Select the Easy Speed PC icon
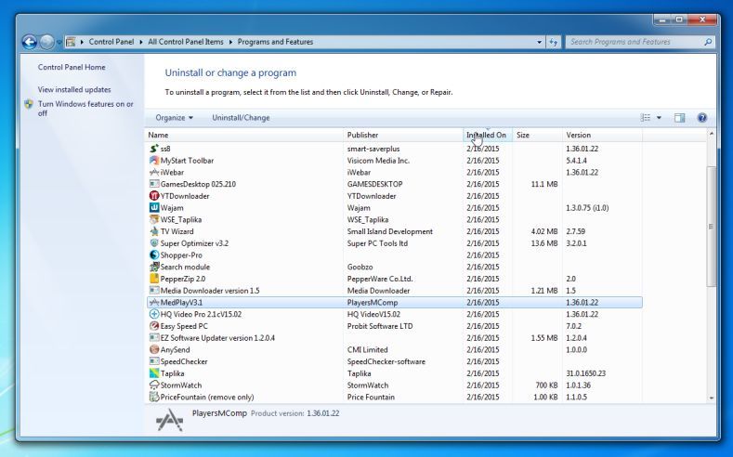The height and width of the screenshot is (457, 733). tap(154, 326)
